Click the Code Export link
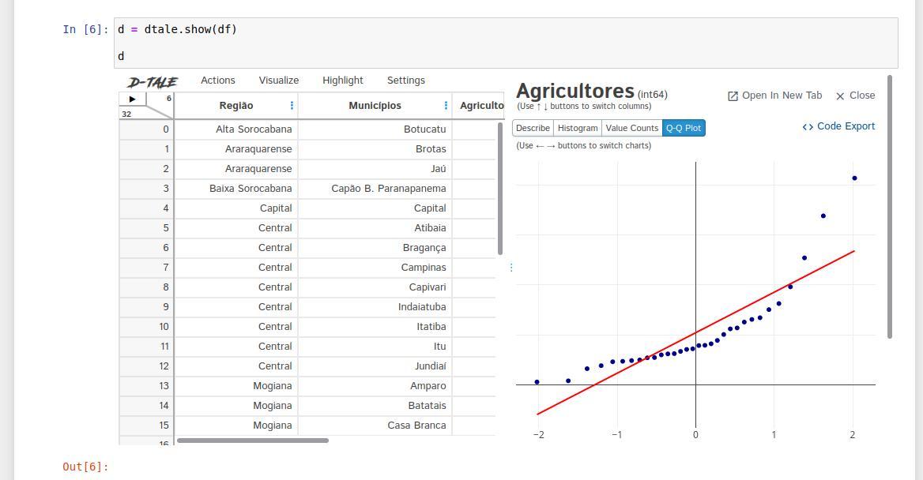The height and width of the screenshot is (480, 923). (x=838, y=126)
